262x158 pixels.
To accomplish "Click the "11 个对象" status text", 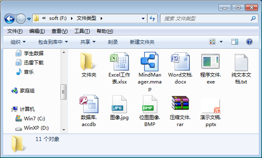I will [47, 139].
